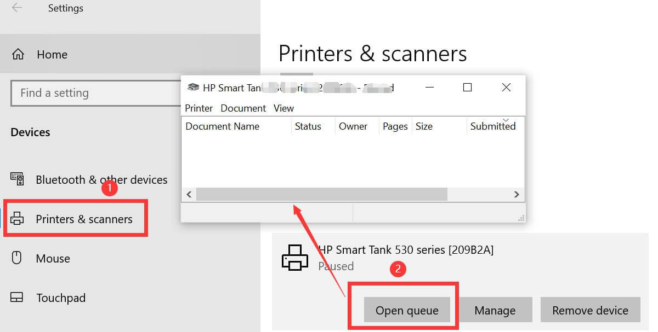Open the Document menu

point(243,108)
